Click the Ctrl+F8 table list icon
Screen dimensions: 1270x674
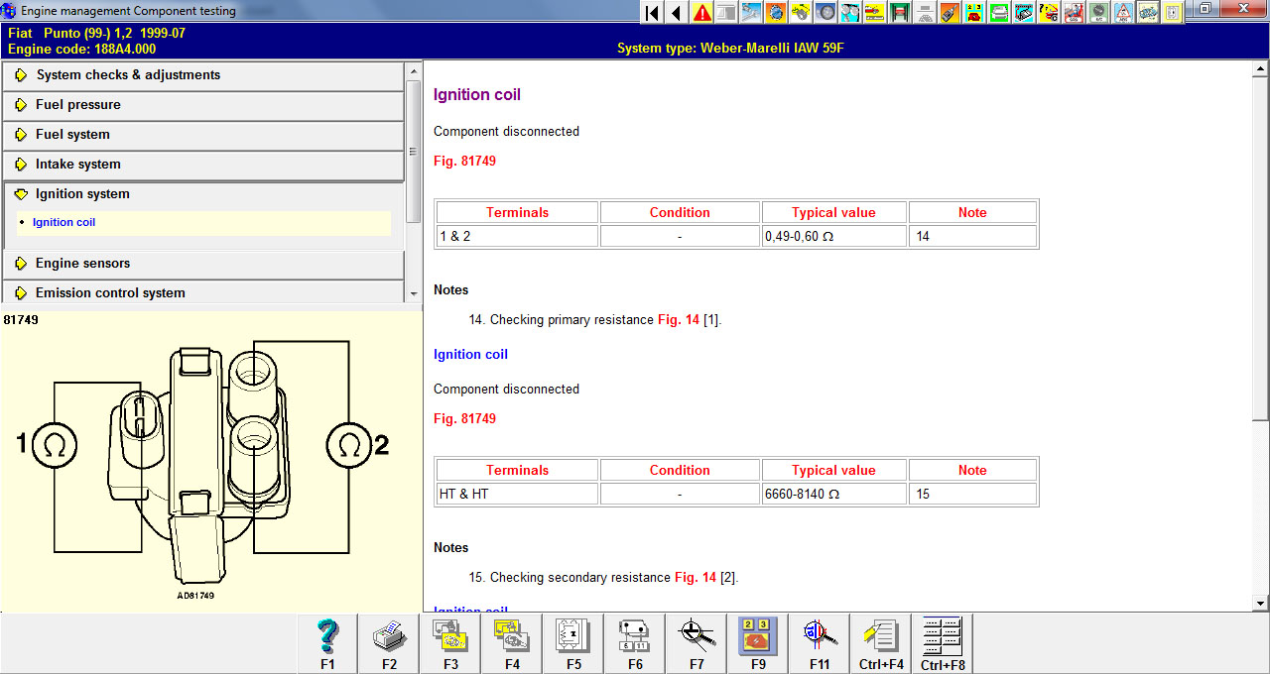(943, 643)
